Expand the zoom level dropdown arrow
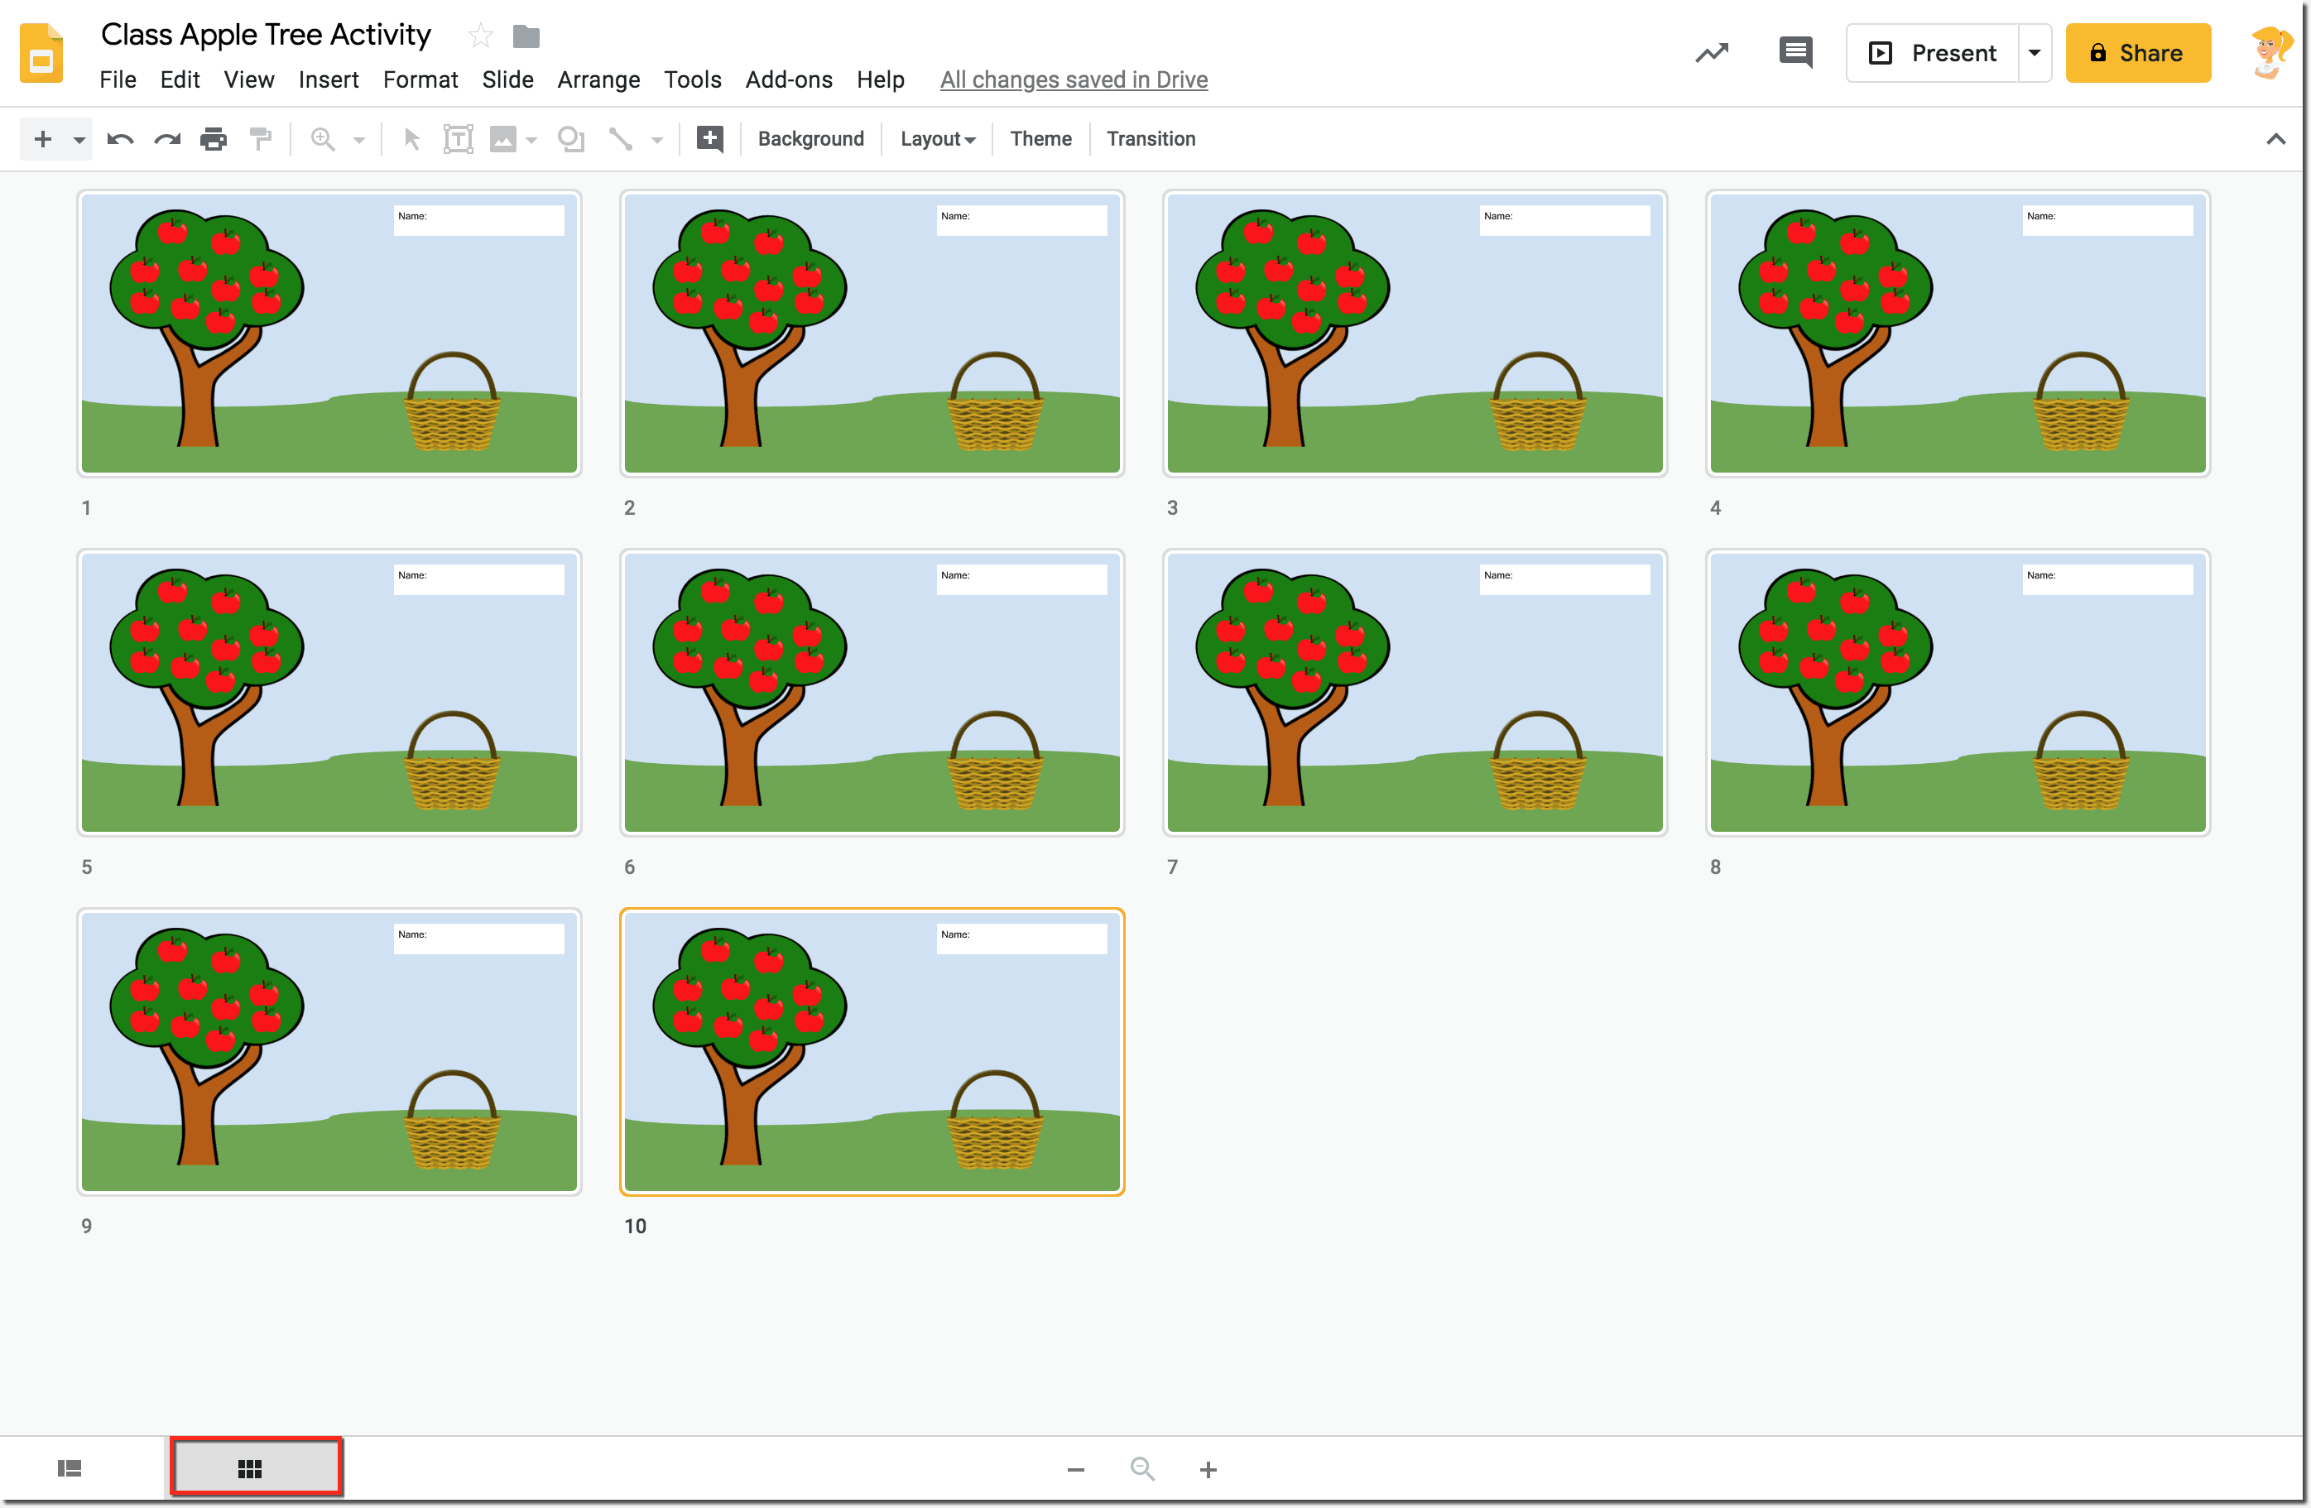 coord(359,140)
